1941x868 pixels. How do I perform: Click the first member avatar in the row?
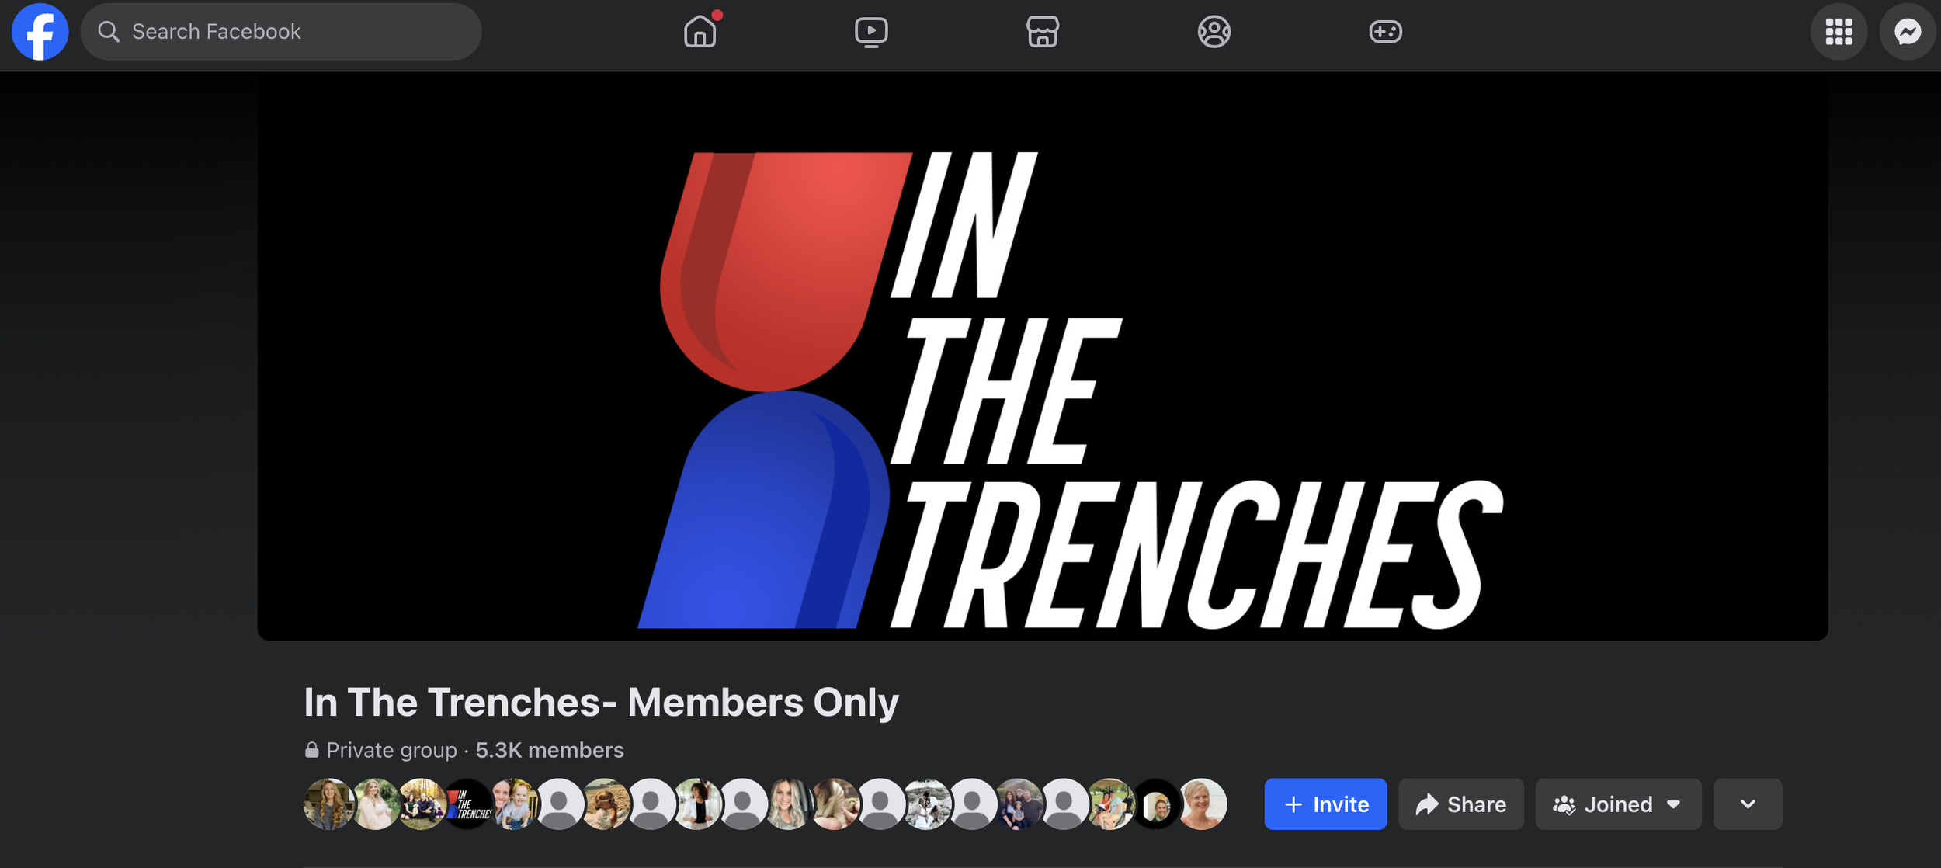[x=329, y=804]
